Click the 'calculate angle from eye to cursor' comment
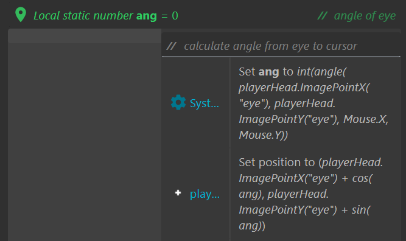 coord(270,46)
